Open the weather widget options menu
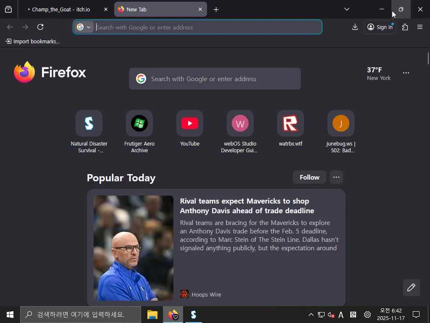 pos(406,73)
